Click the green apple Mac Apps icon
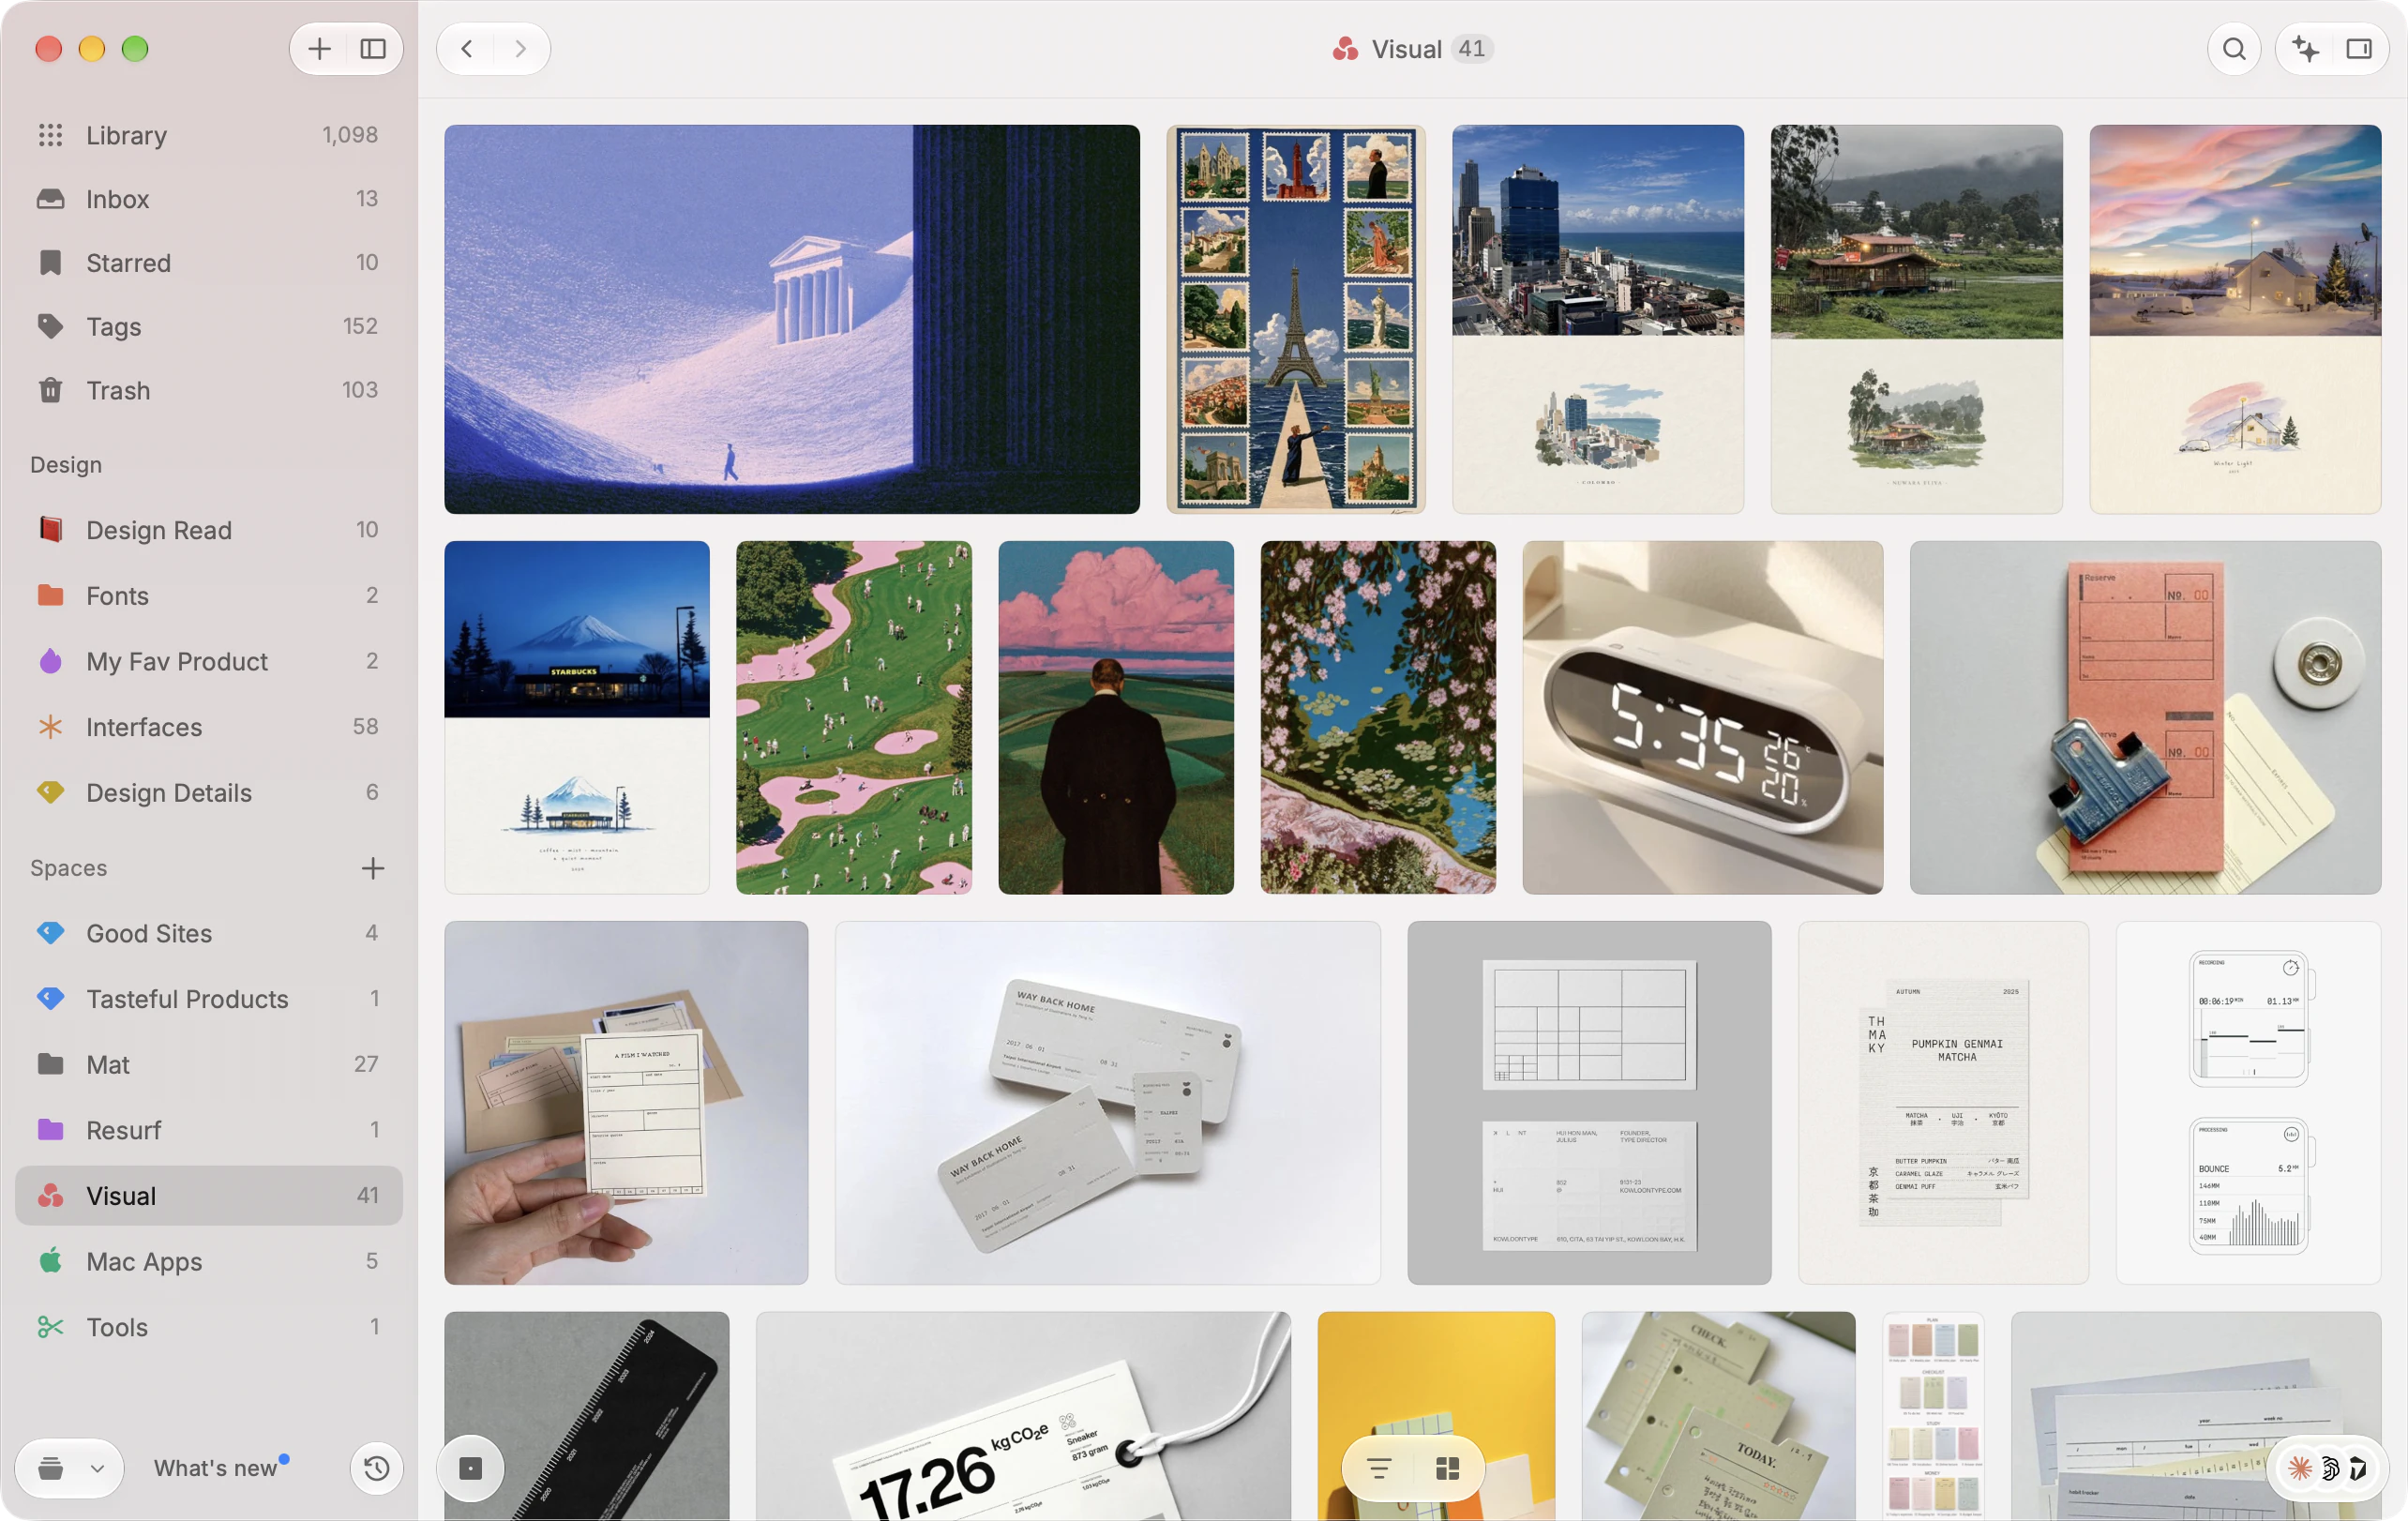This screenshot has height=1521, width=2408. tap(50, 1261)
